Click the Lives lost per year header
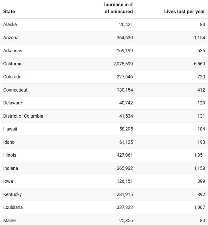208x225 pixels. point(185,12)
